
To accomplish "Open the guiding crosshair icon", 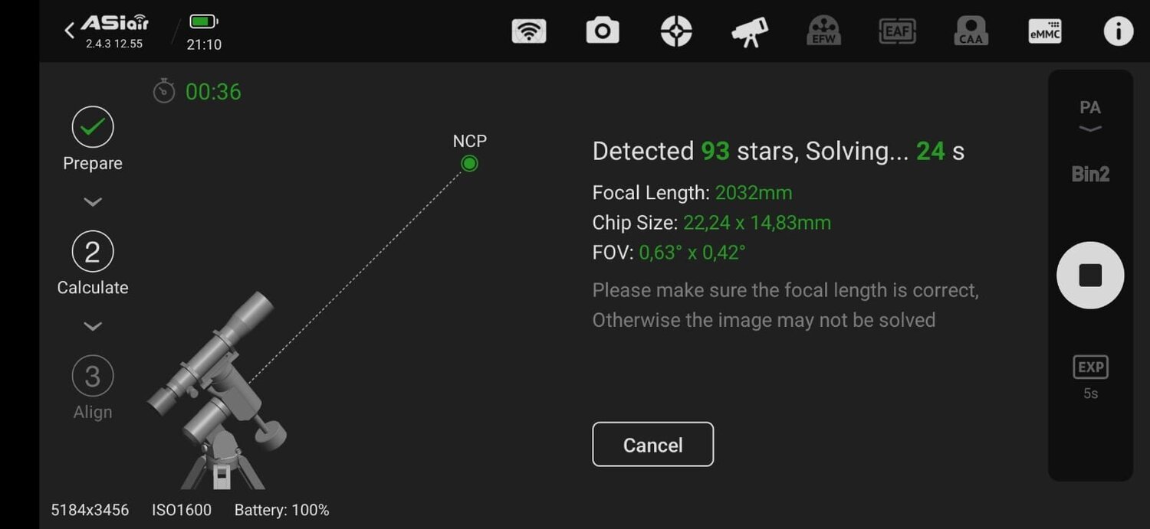I will (676, 31).
